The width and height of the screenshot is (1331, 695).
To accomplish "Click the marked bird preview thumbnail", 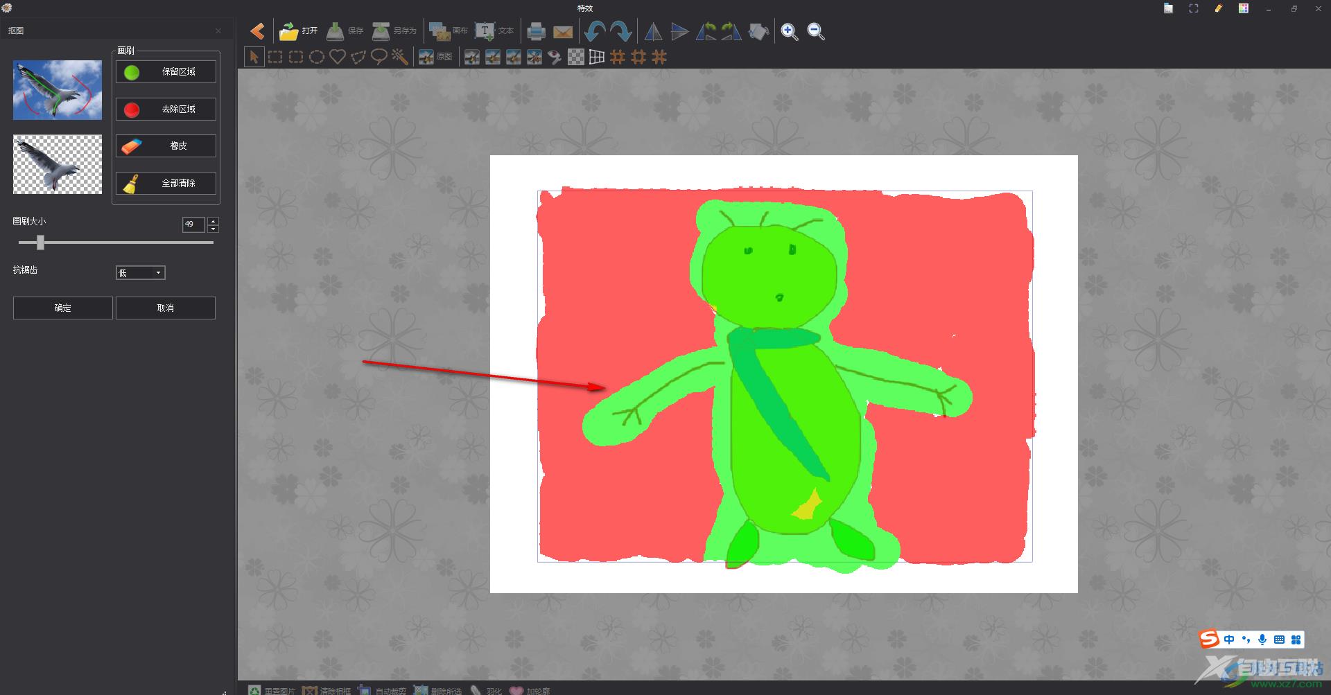I will pos(58,90).
